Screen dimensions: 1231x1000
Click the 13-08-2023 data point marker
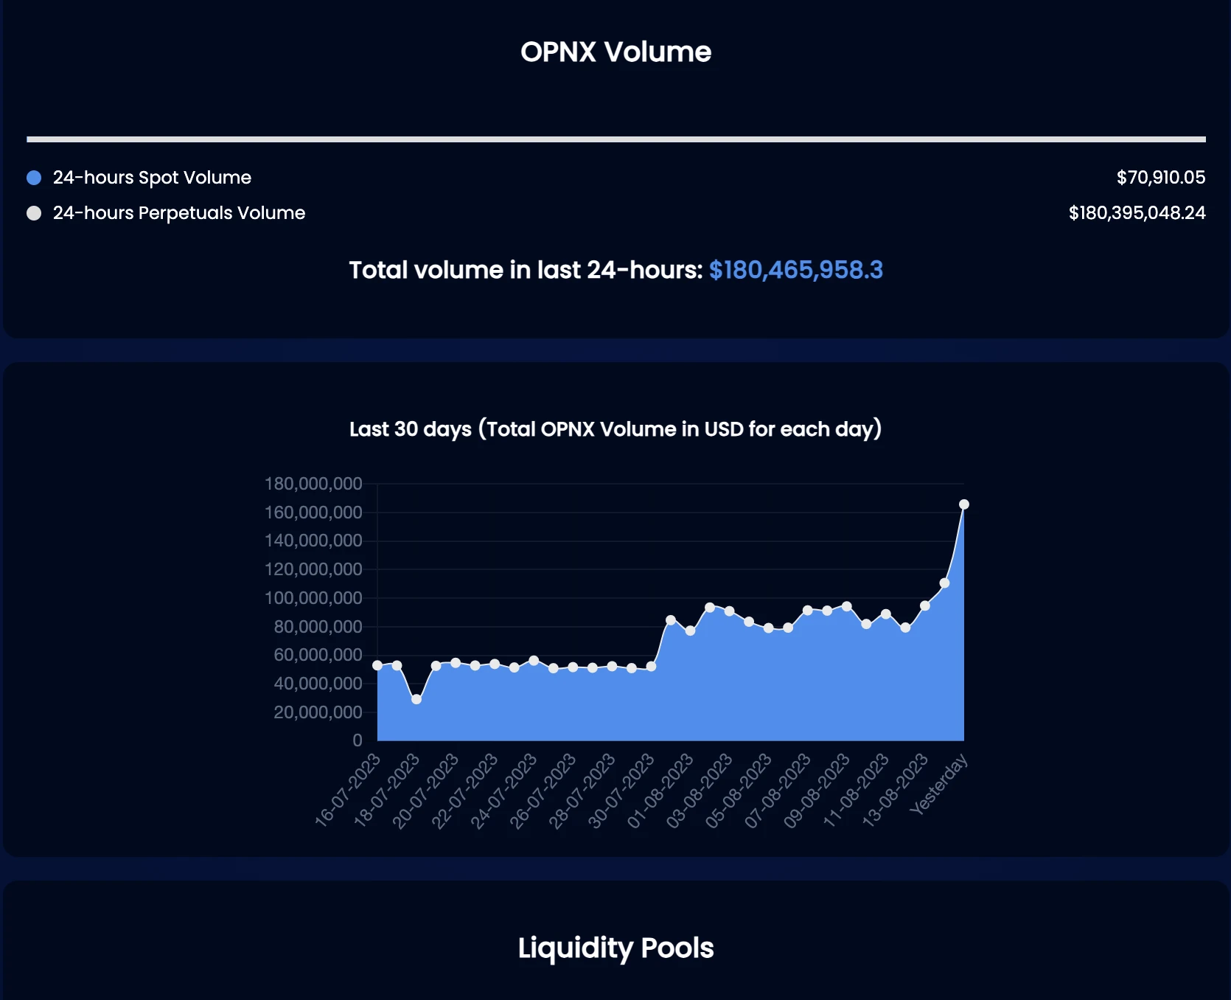924,605
